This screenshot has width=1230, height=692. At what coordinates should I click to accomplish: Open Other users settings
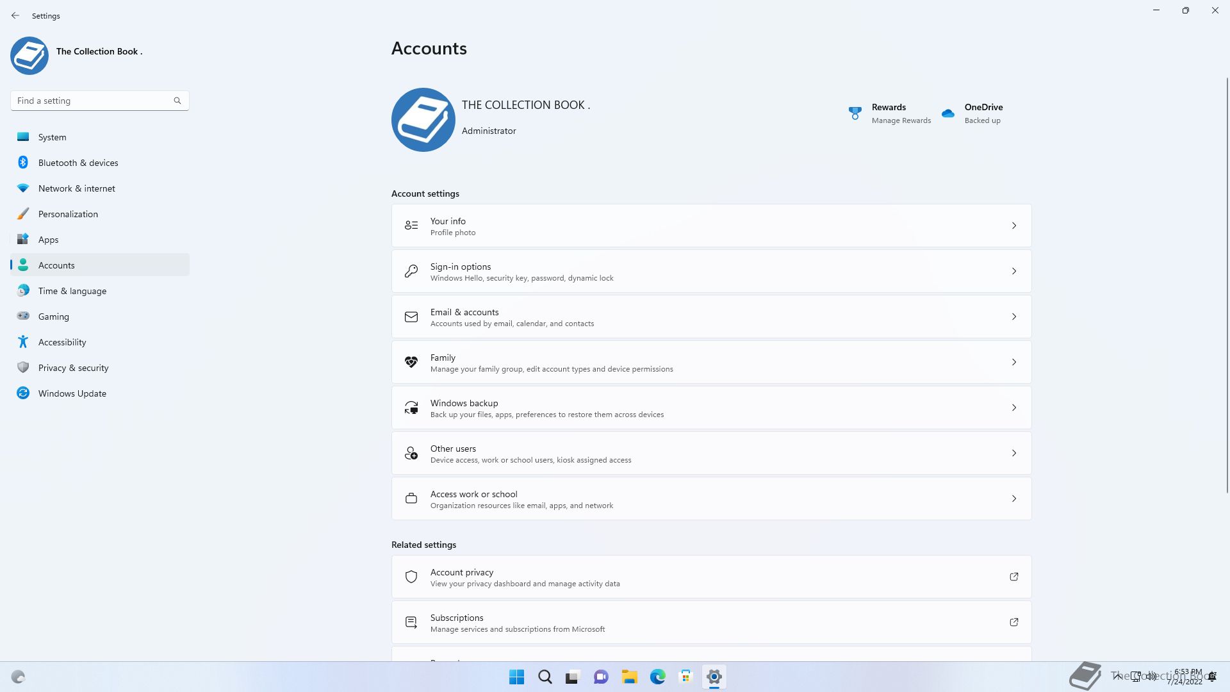tap(712, 453)
